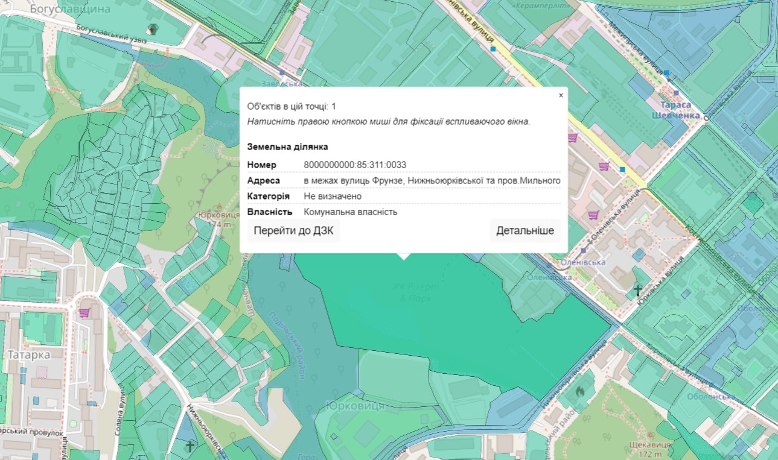This screenshot has width=778, height=460.
Task: Click the cross icon near Нижньоюрківська street
Action: point(191,447)
